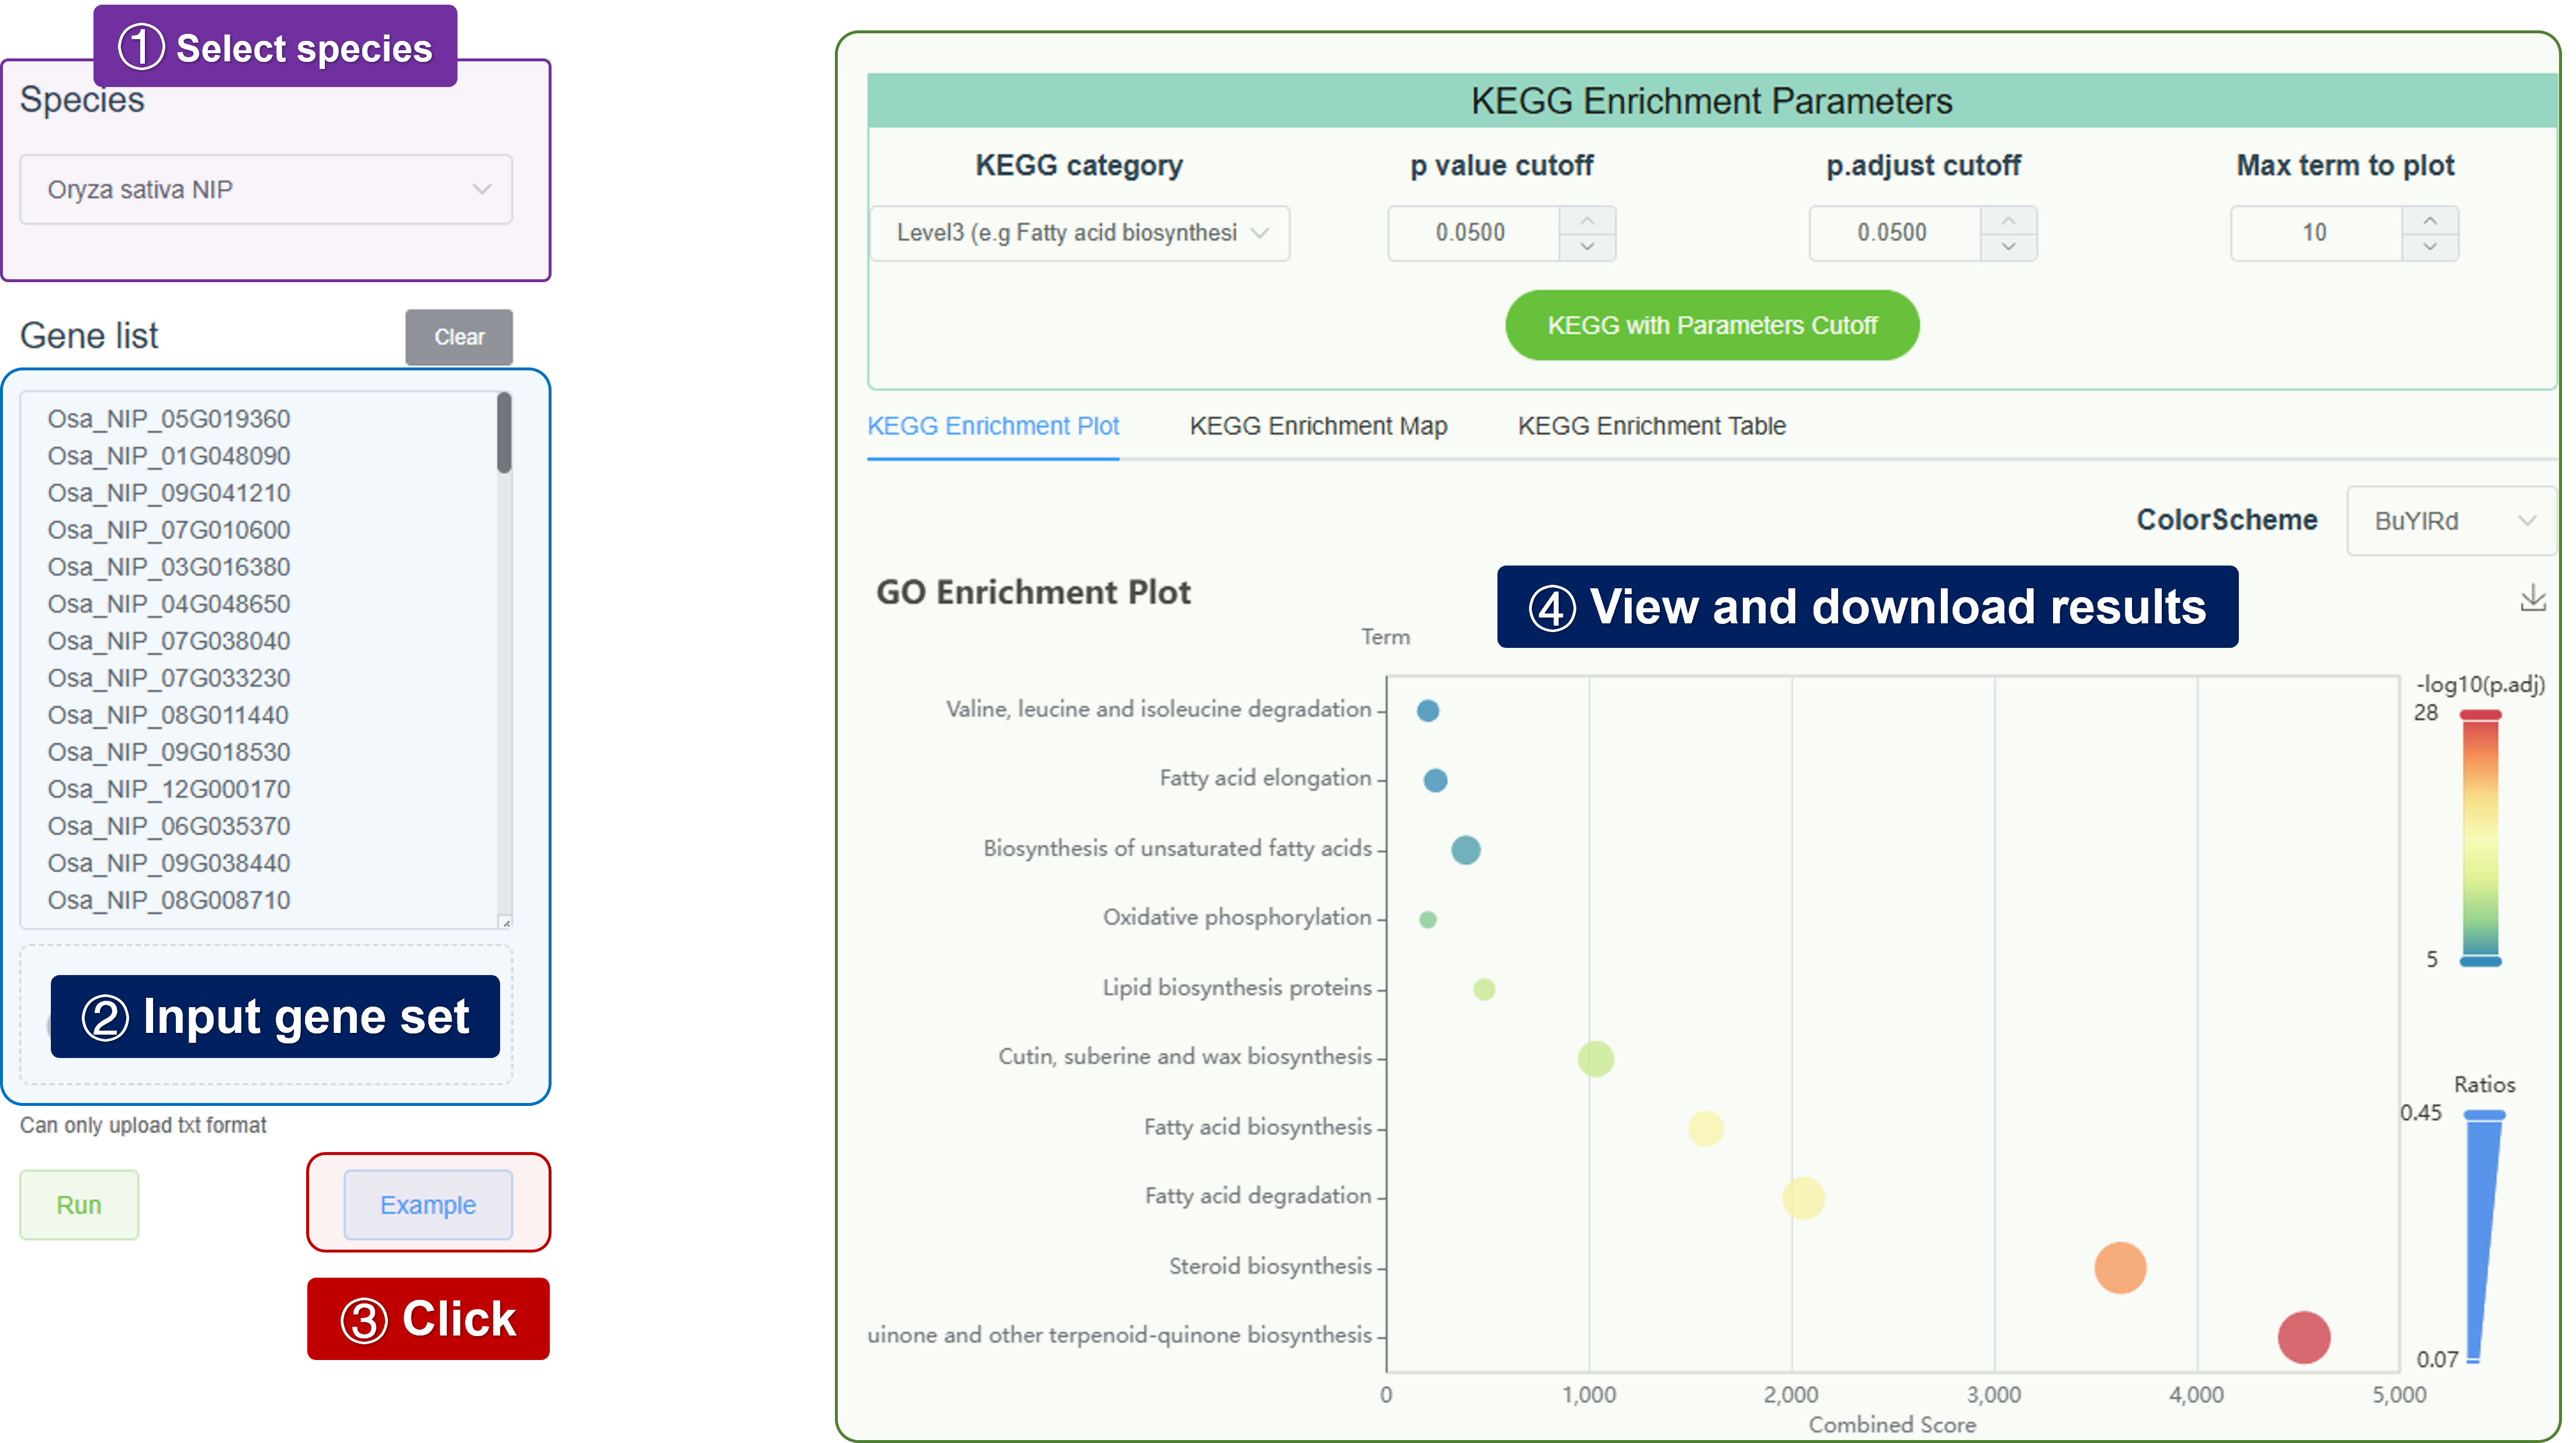Decrease Max term to plot
Image resolution: width=2576 pixels, height=1443 pixels.
point(2430,246)
